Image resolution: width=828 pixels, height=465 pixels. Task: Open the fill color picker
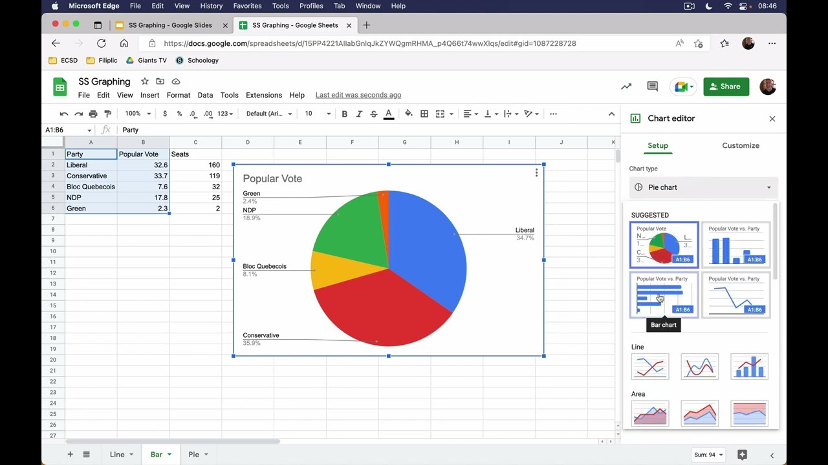[409, 114]
